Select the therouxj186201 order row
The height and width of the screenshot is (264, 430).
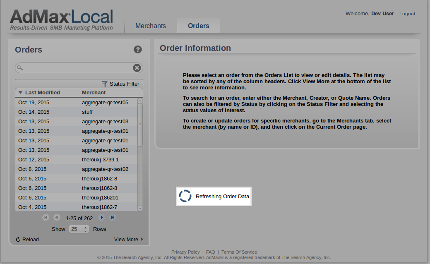(x=76, y=198)
